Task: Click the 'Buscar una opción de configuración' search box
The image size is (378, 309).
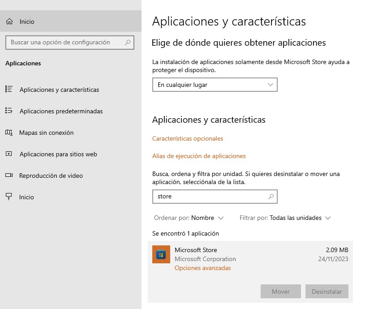Action: click(70, 43)
